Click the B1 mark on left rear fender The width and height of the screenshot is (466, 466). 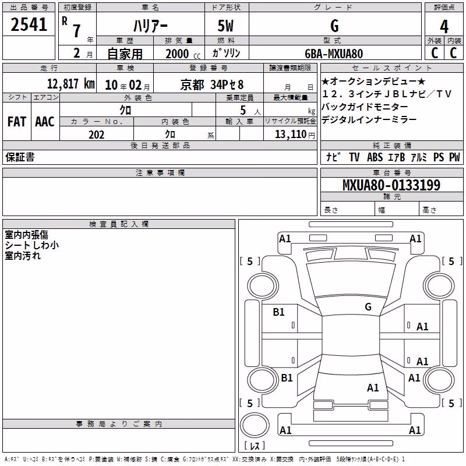click(287, 378)
